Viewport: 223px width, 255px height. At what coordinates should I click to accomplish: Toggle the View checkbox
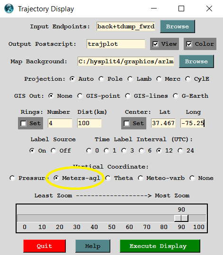(164, 44)
